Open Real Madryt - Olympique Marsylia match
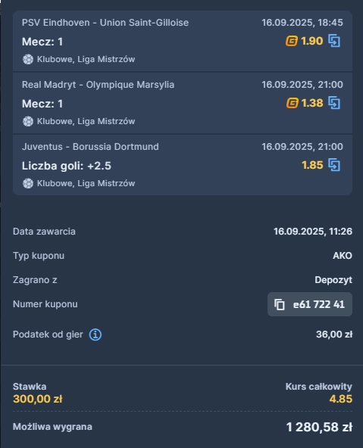 pos(98,85)
